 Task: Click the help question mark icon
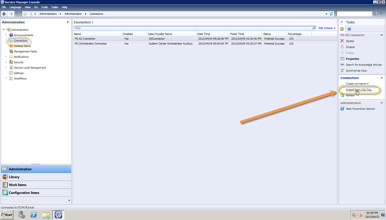pos(349,29)
